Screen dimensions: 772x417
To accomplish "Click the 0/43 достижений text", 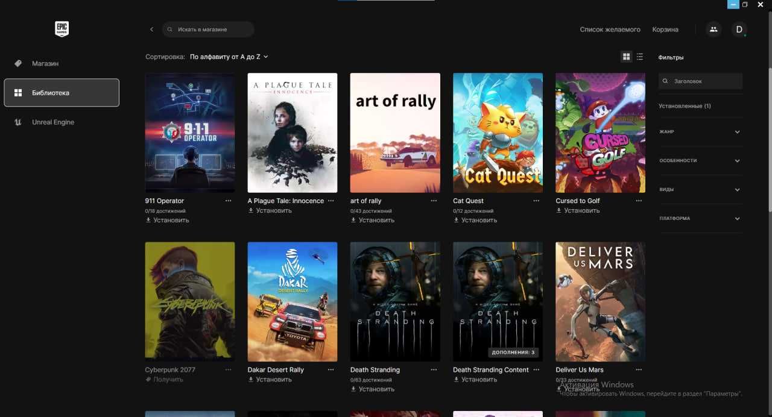I will point(371,211).
